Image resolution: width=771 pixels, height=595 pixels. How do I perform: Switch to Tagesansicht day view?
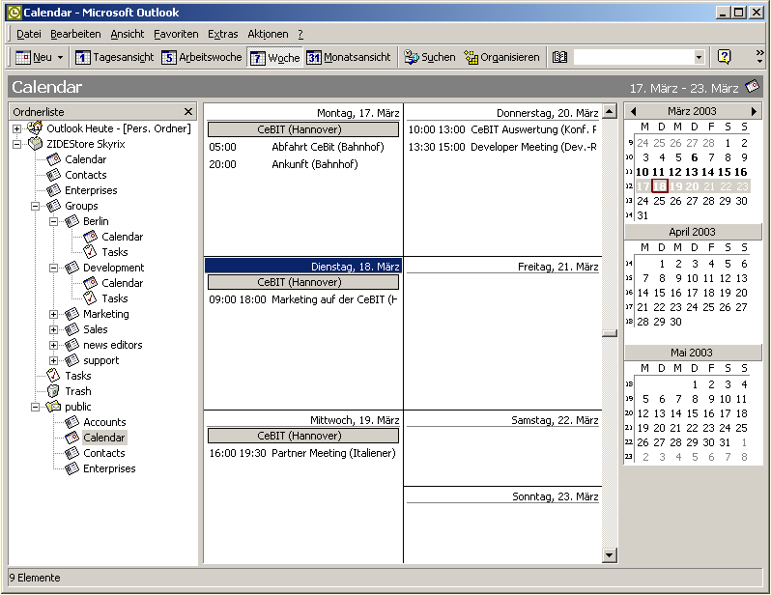(115, 58)
